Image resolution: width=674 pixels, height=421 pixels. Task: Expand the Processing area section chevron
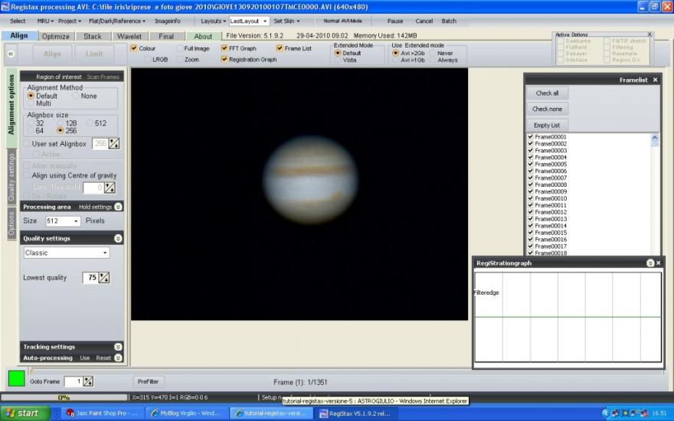click(x=118, y=207)
